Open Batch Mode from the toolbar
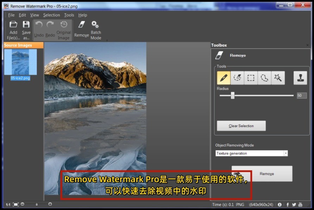The image size is (314, 210). (96, 28)
